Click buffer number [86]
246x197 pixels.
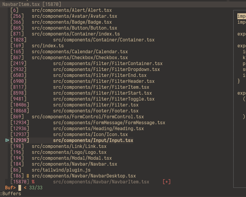[x=16, y=170]
